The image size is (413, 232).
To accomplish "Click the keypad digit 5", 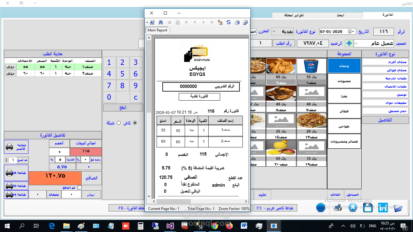I will click(x=122, y=74).
